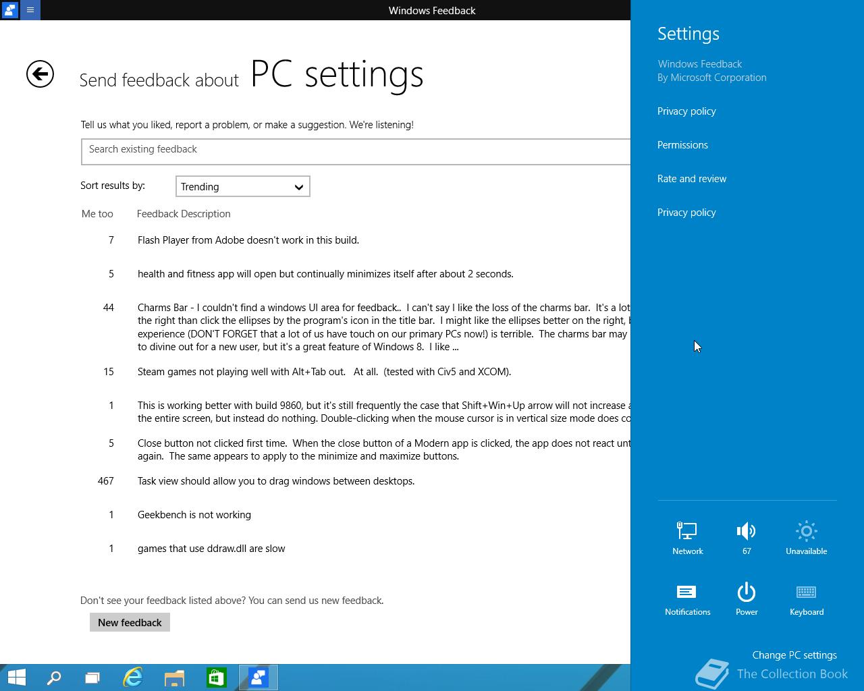Open the app menu hamburger button in title bar
The image size is (864, 691).
[x=30, y=10]
